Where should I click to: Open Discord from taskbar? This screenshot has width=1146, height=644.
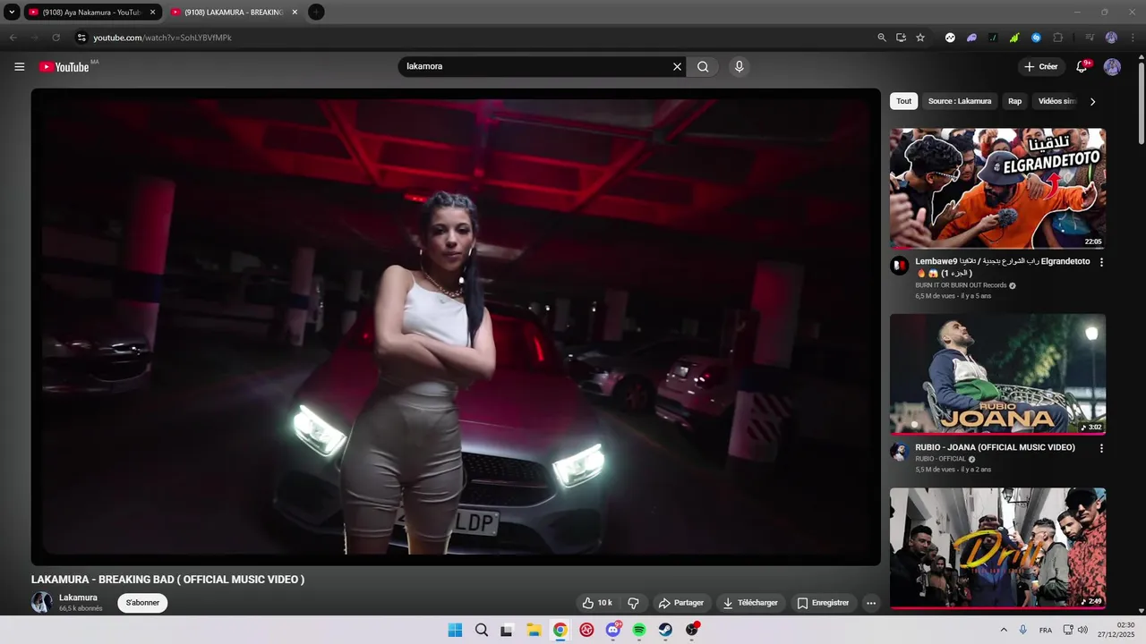(x=613, y=630)
